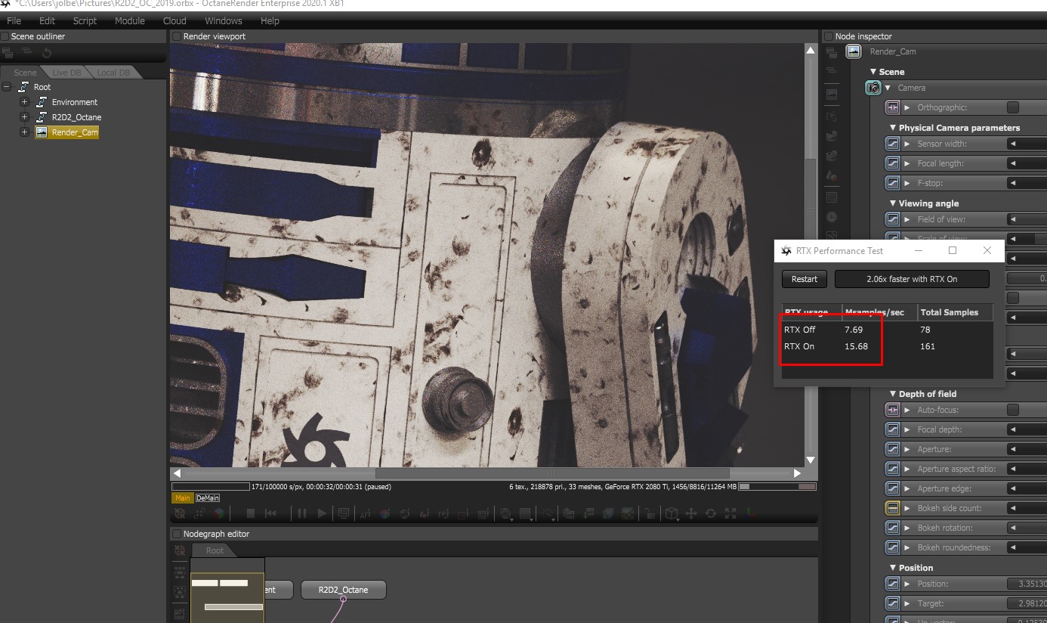Collapse the Position section

coord(893,568)
